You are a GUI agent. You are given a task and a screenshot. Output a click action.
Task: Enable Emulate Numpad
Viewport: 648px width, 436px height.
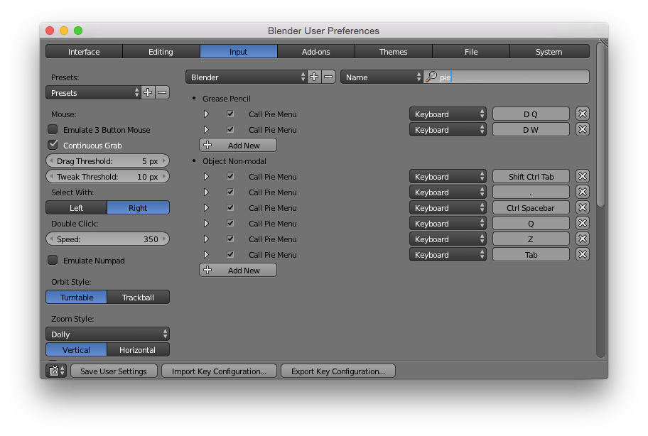point(53,260)
